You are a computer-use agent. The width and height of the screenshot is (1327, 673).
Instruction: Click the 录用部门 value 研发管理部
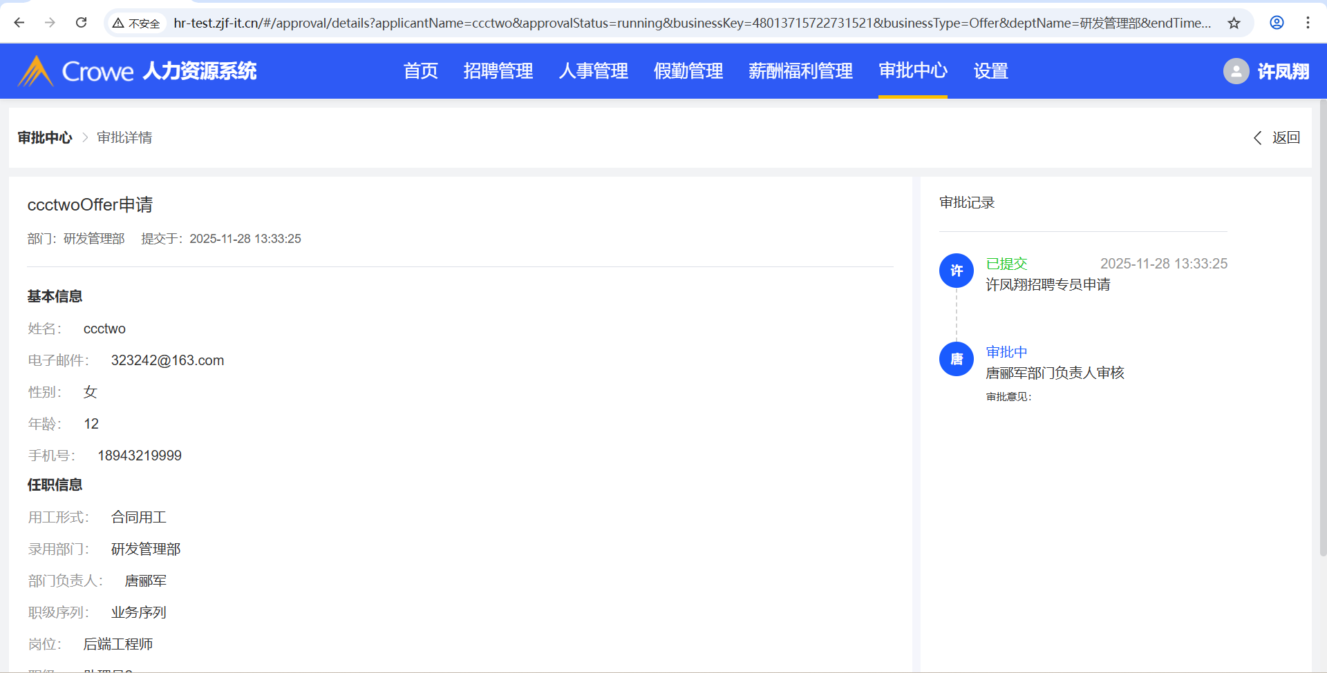point(146,549)
